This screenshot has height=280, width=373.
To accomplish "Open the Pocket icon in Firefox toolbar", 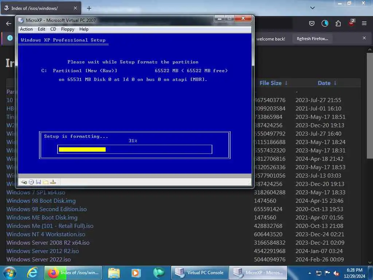I will pos(312,23).
